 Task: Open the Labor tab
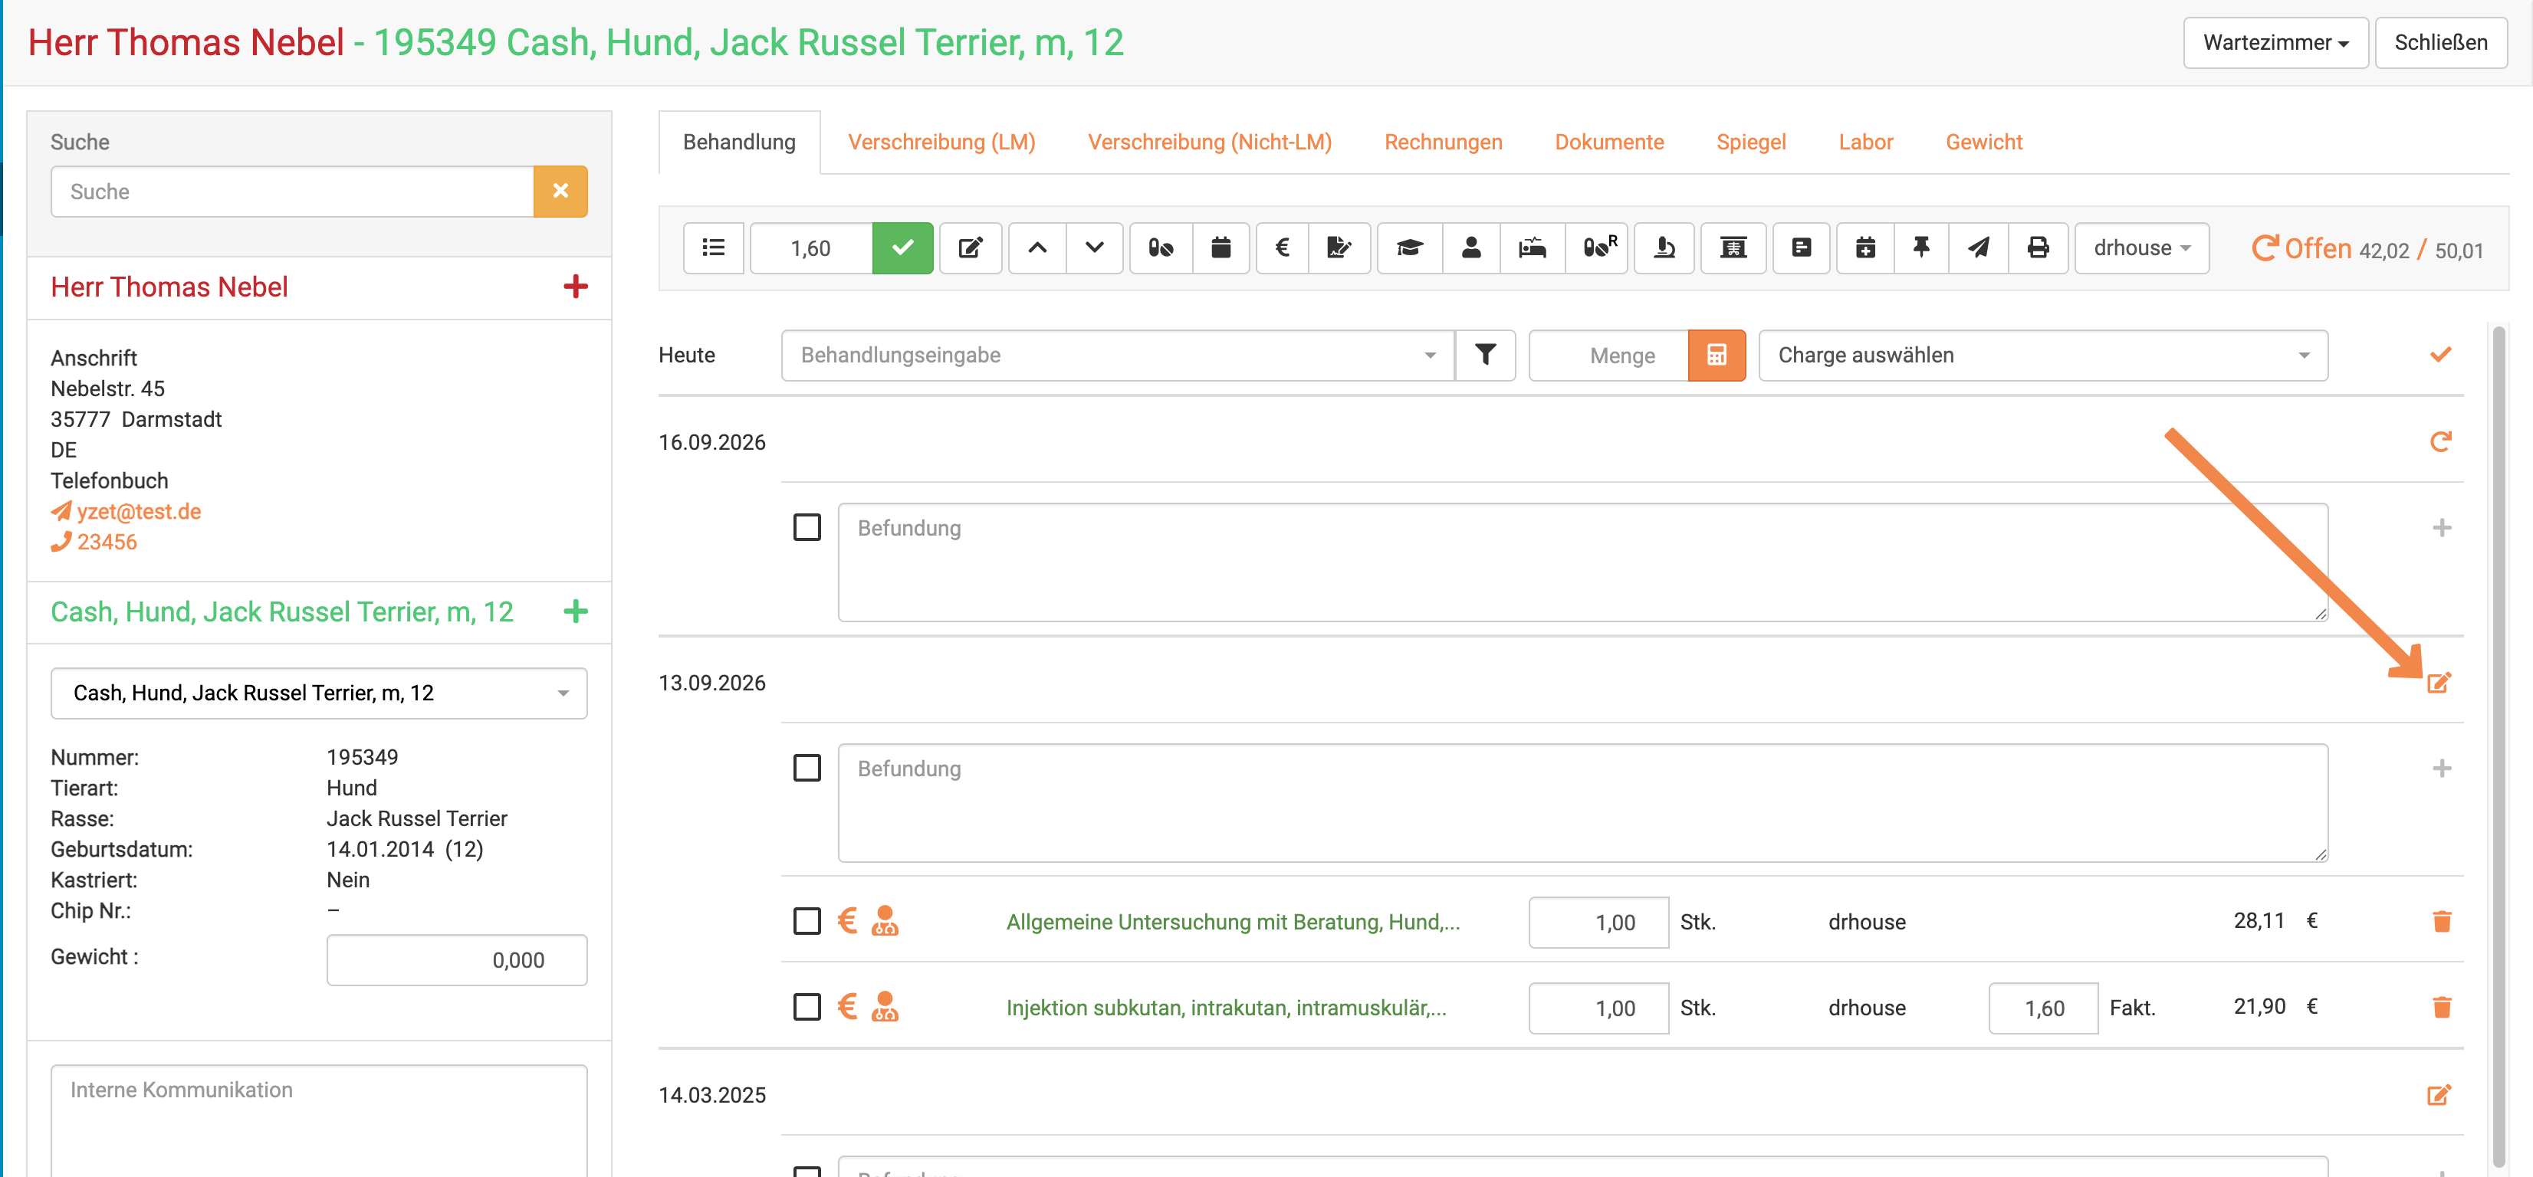tap(1865, 142)
